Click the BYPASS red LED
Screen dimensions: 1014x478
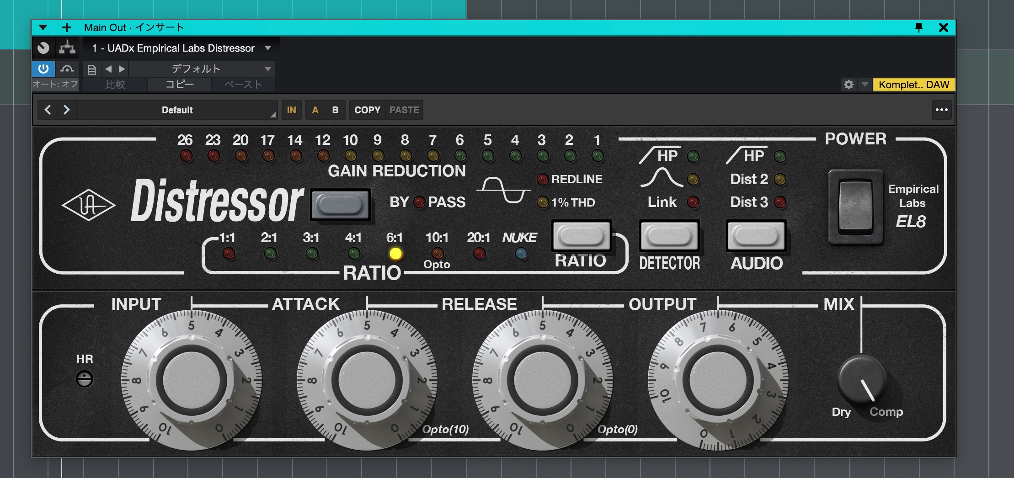click(419, 202)
